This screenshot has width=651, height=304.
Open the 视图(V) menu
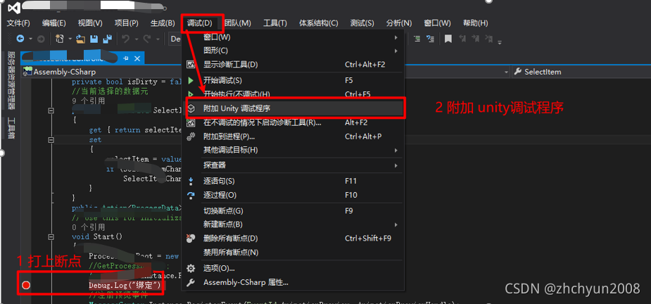click(90, 23)
